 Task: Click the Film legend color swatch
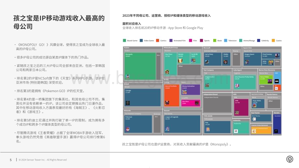[x=190, y=40]
